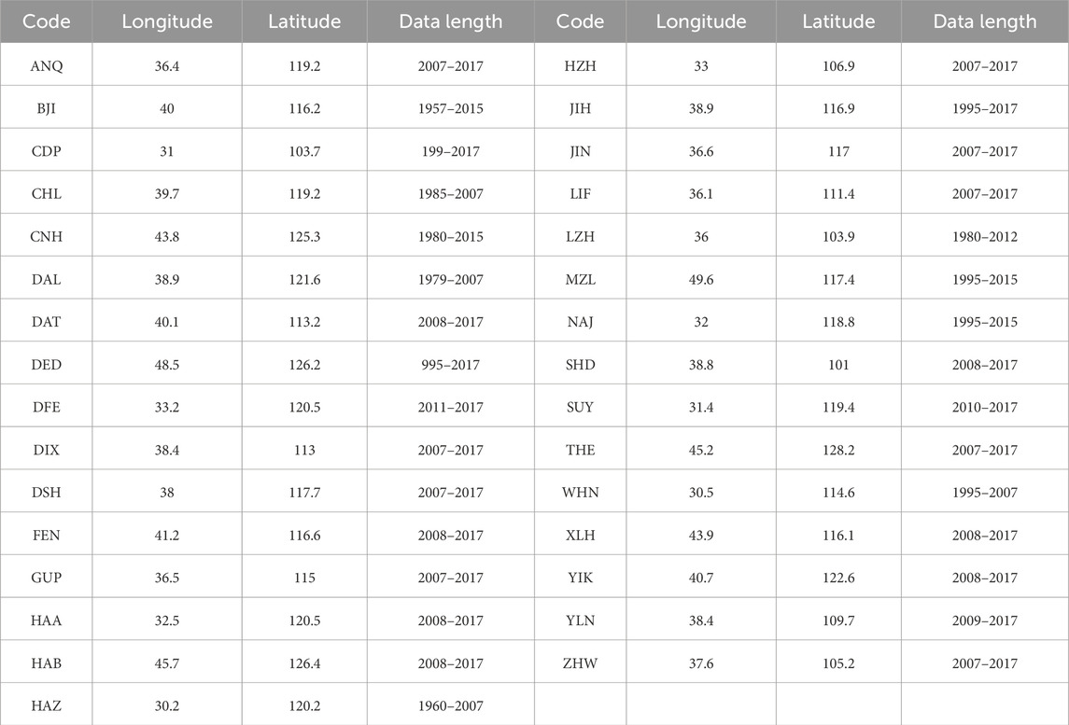The image size is (1069, 725).
Task: Select the HAZ data length 1960–2007
Action: [x=451, y=706]
